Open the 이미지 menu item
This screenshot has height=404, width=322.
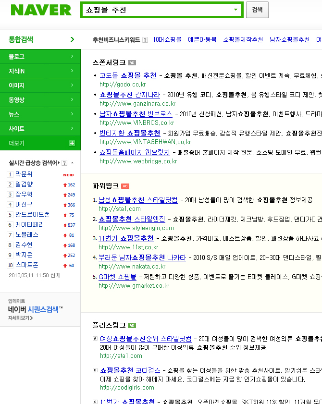(x=40, y=86)
